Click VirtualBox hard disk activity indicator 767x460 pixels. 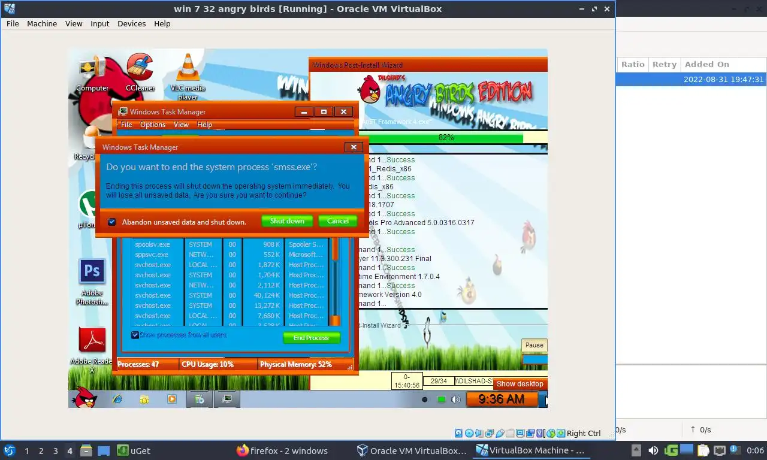pyautogui.click(x=459, y=433)
